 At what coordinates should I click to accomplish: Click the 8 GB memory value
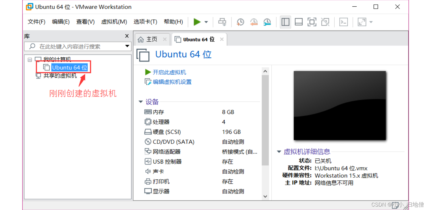(228, 112)
